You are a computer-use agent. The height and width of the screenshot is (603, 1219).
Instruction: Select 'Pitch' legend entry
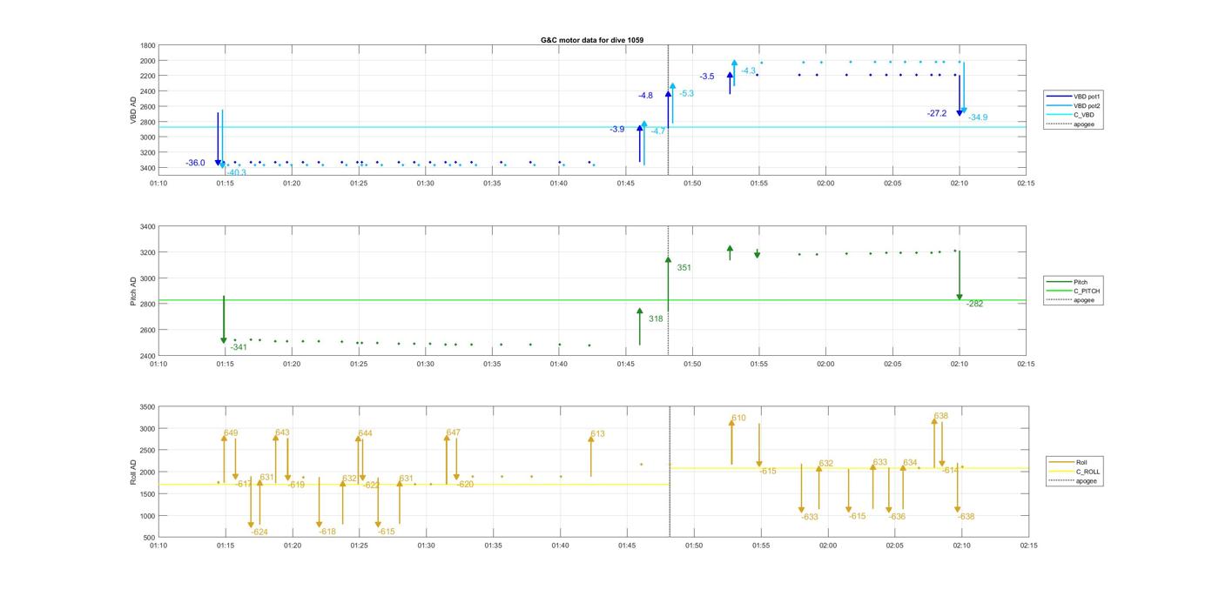click(x=1081, y=282)
